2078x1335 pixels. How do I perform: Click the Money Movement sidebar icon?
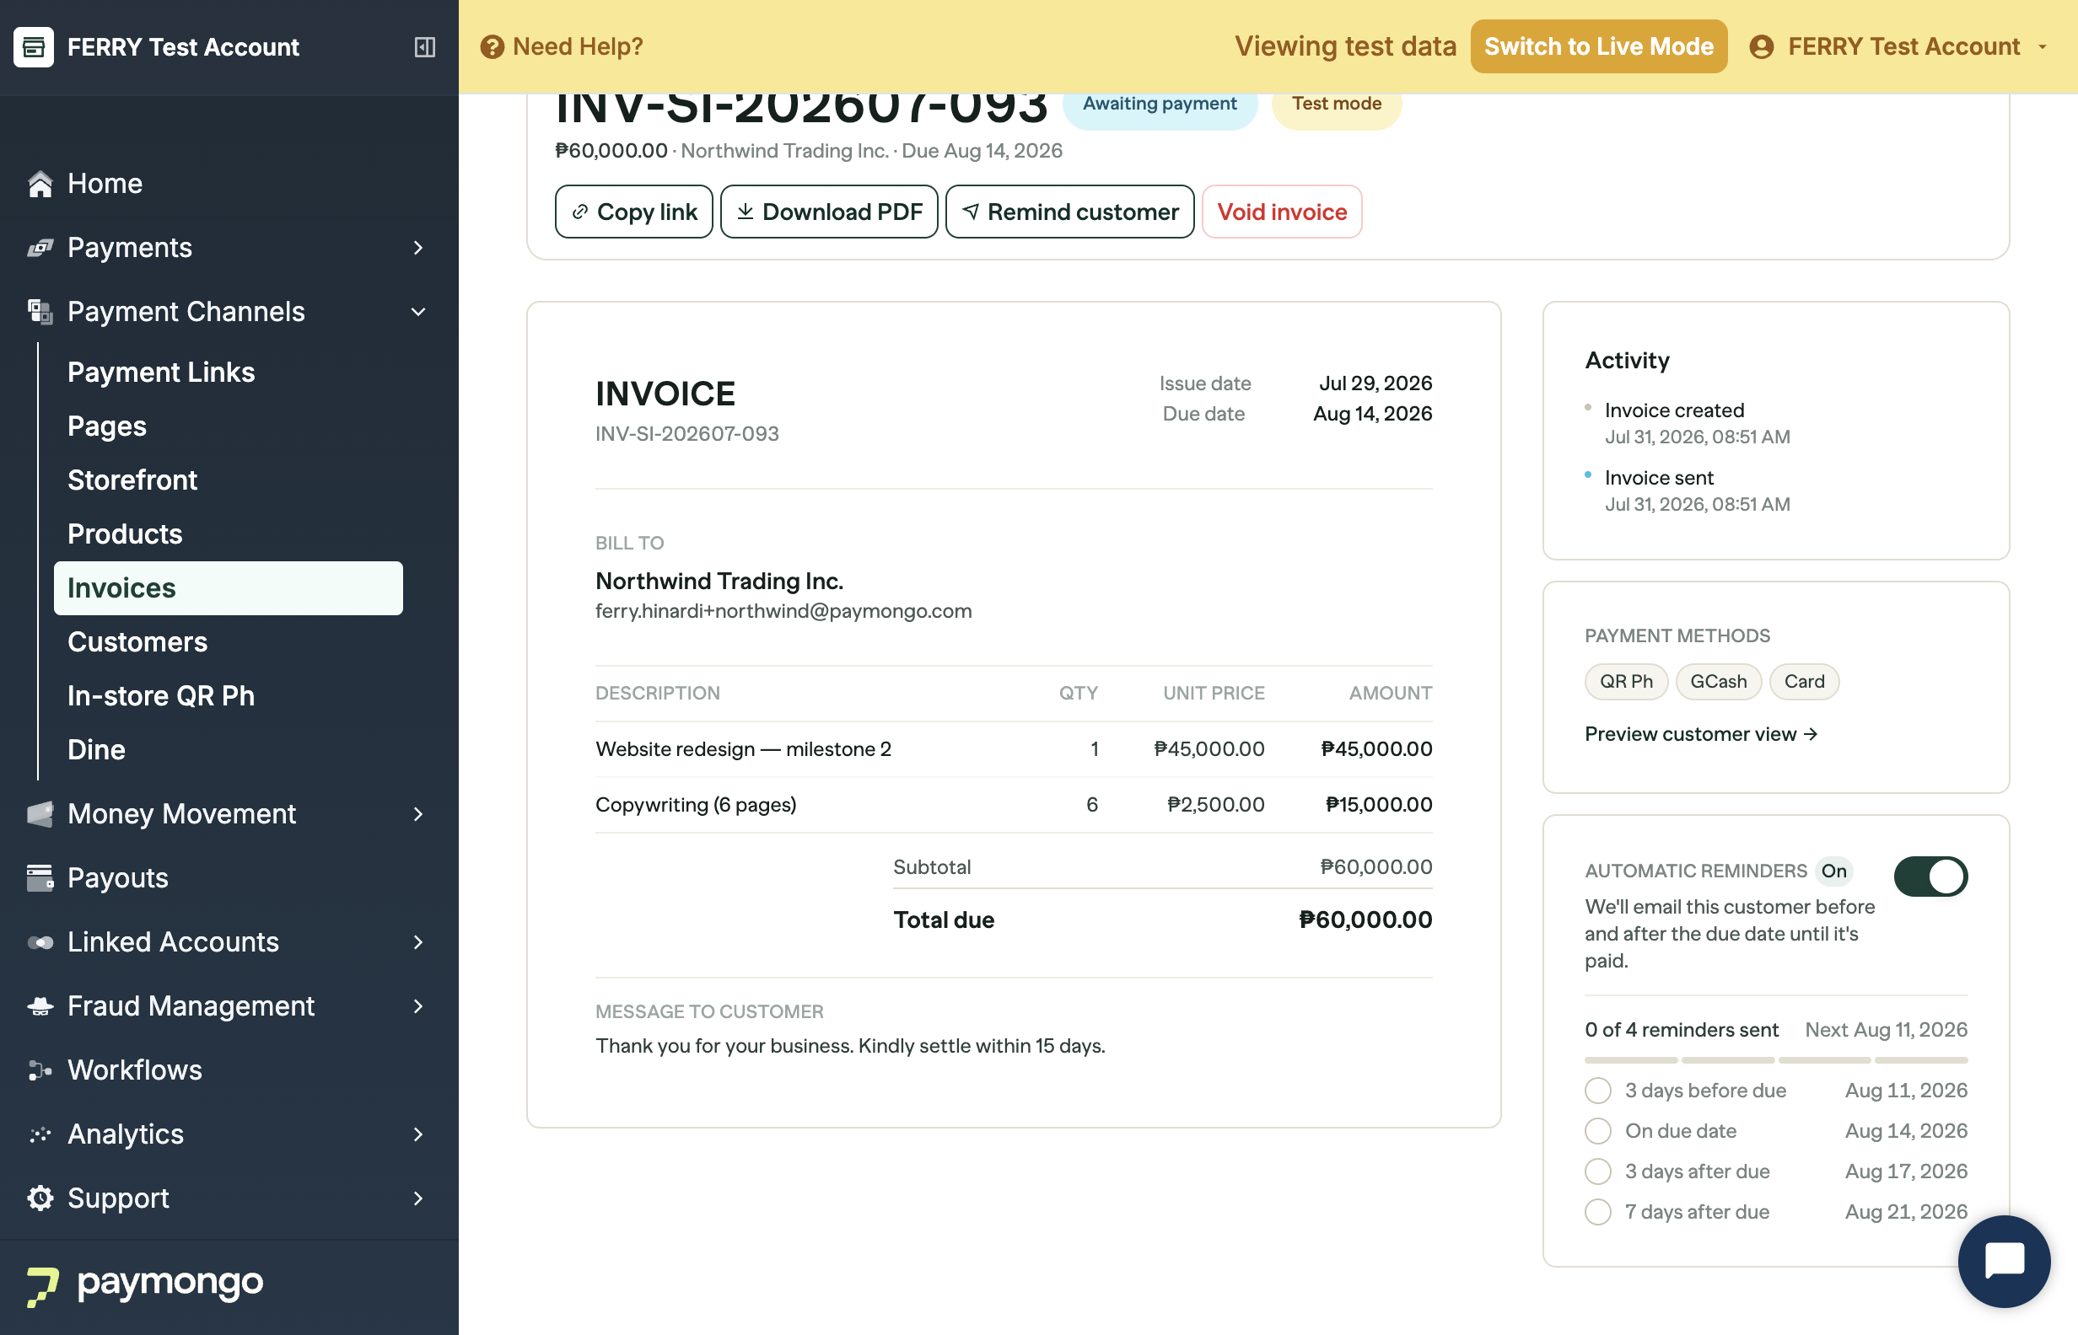tap(40, 814)
